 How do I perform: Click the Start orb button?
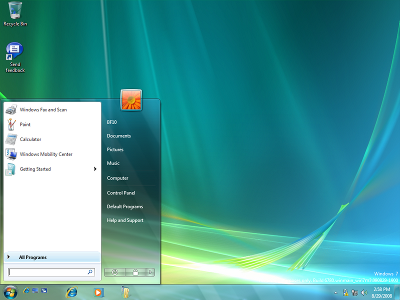(10, 291)
